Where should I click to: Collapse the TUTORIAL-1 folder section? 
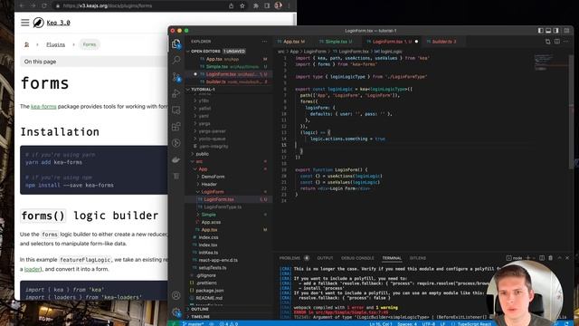coord(229,90)
